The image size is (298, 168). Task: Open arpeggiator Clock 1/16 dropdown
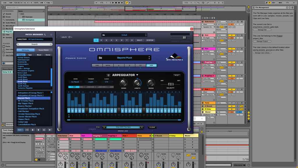pos(107,82)
